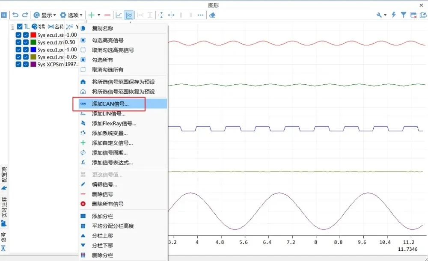Click the redo arrow icon
Screen dimensions: 428x261
click(25, 15)
